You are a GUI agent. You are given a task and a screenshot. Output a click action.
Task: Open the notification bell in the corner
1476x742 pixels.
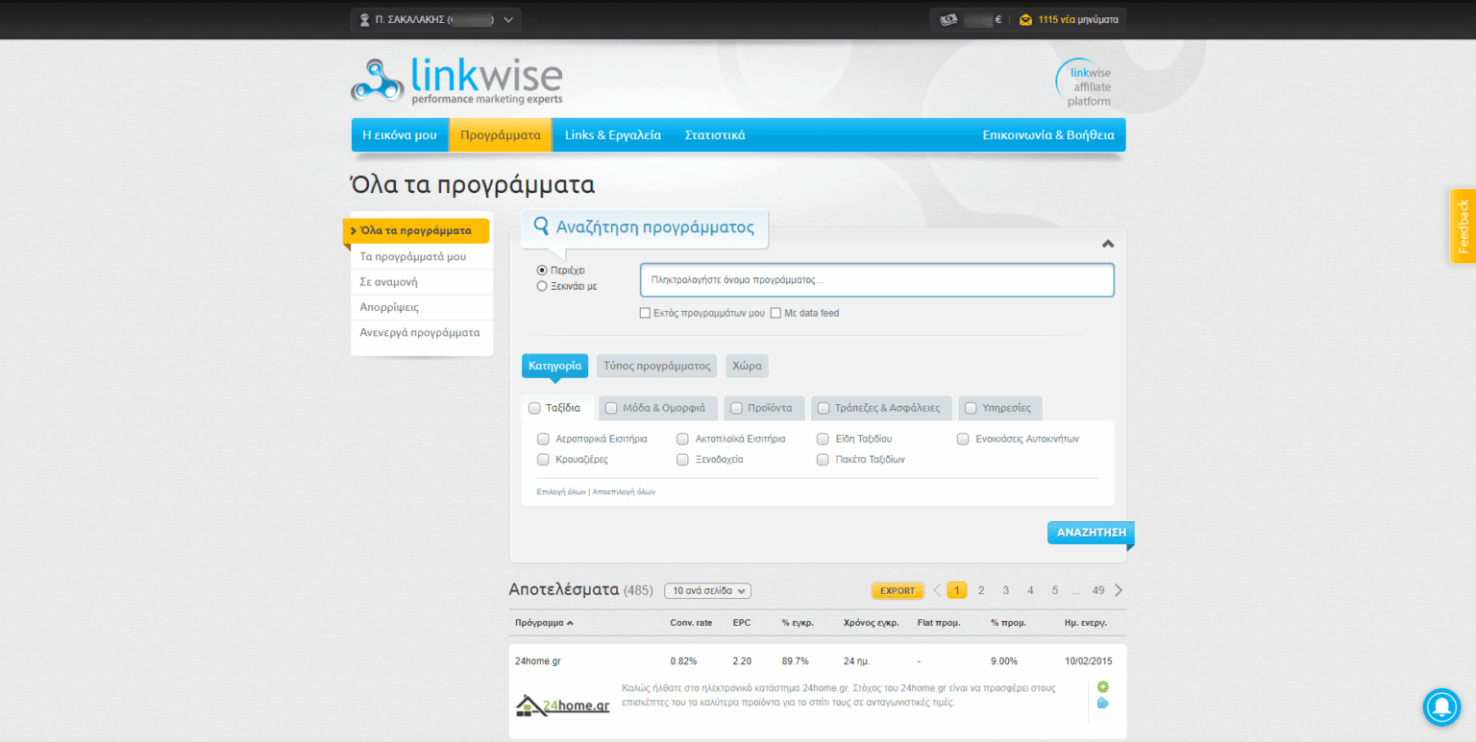(1440, 707)
